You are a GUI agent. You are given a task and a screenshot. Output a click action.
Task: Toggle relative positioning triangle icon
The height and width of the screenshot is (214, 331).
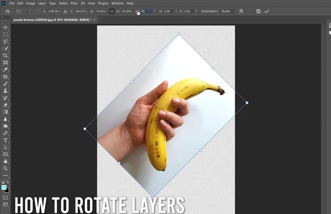pos(65,11)
